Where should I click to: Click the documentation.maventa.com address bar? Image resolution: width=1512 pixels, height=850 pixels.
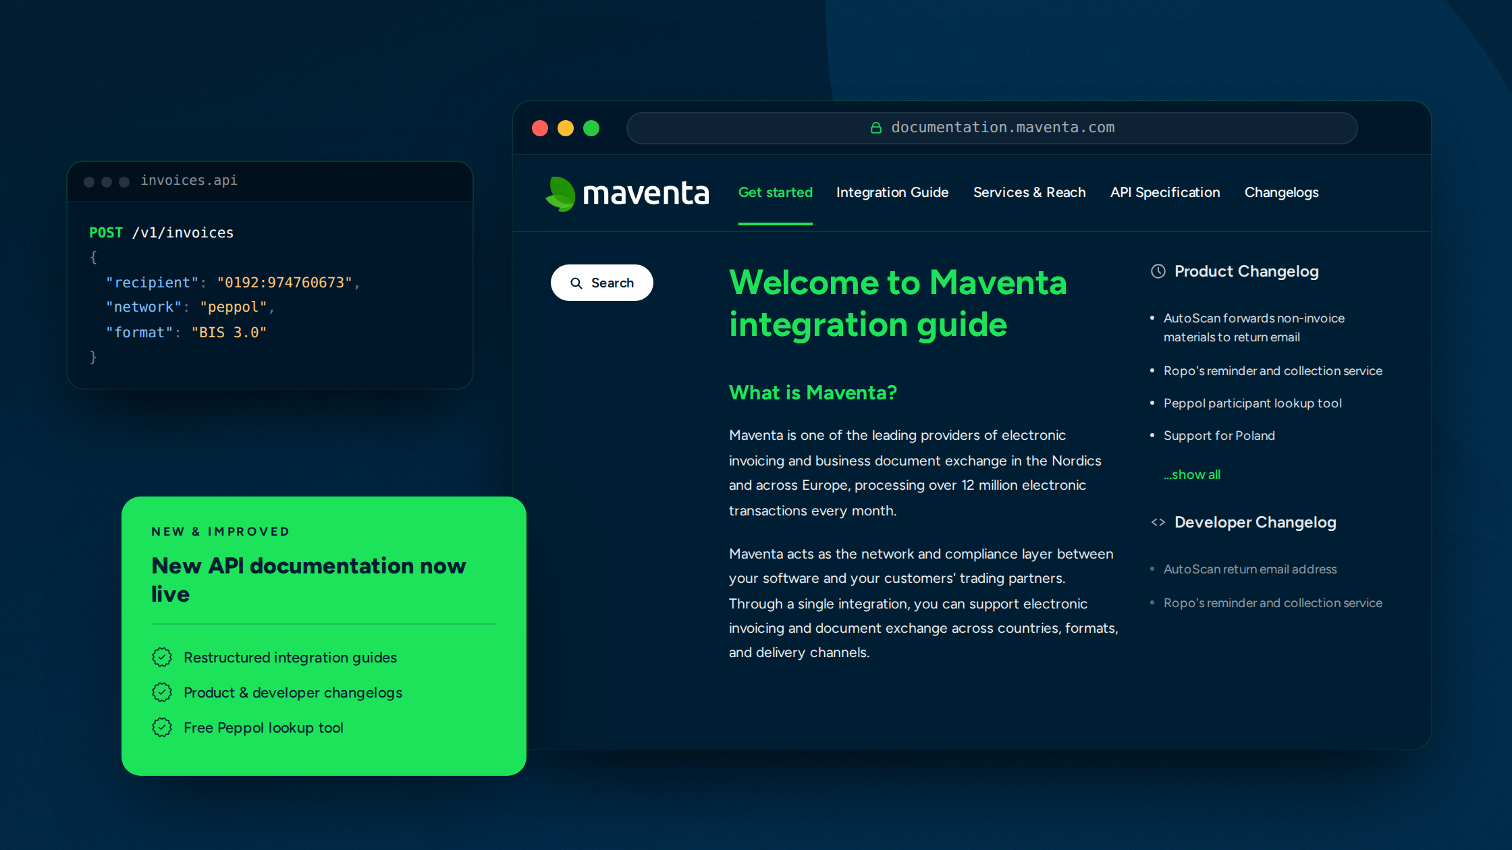click(x=992, y=127)
